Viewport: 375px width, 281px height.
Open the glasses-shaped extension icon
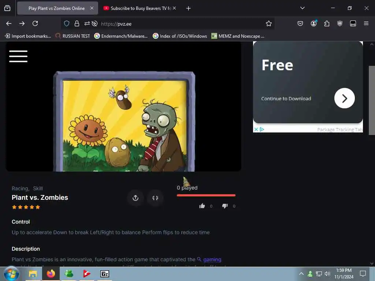tap(353, 23)
